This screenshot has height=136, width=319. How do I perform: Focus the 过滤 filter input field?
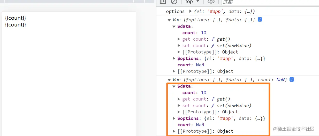click(x=270, y=2)
